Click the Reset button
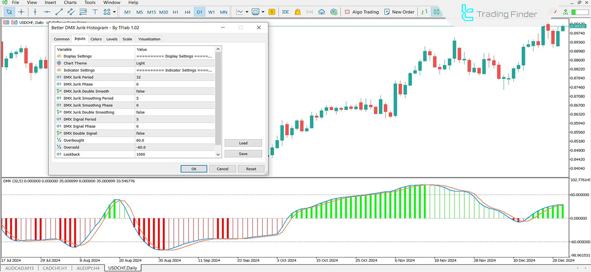591x272 pixels. tap(251, 169)
